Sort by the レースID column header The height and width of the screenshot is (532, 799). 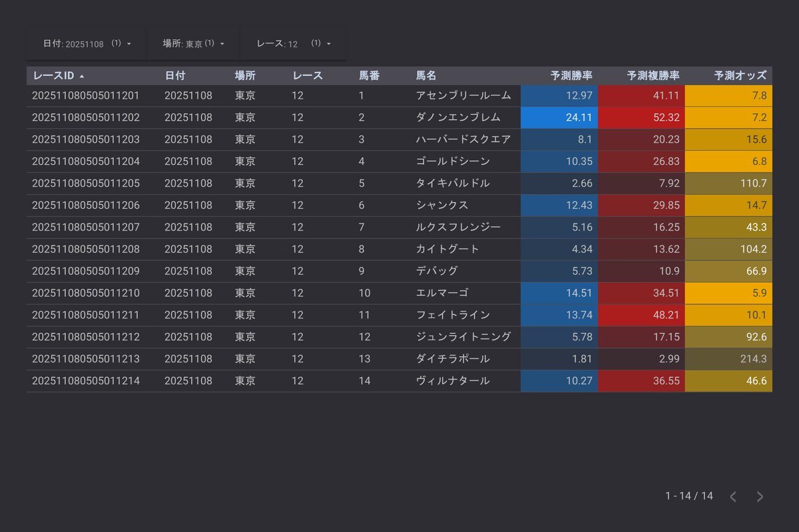point(53,76)
